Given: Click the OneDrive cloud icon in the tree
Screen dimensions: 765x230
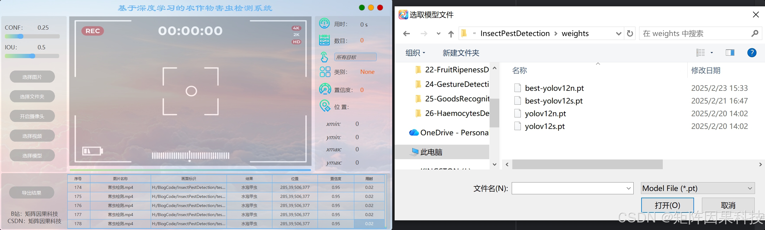Looking at the screenshot, I should pos(414,133).
